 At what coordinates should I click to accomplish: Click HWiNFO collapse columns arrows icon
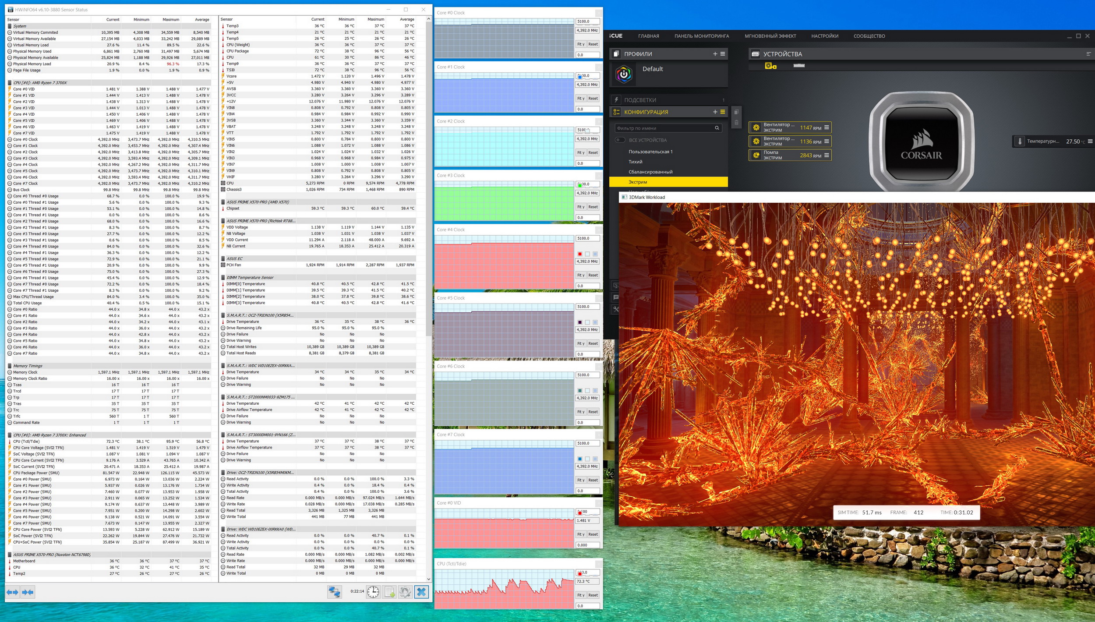tap(28, 592)
